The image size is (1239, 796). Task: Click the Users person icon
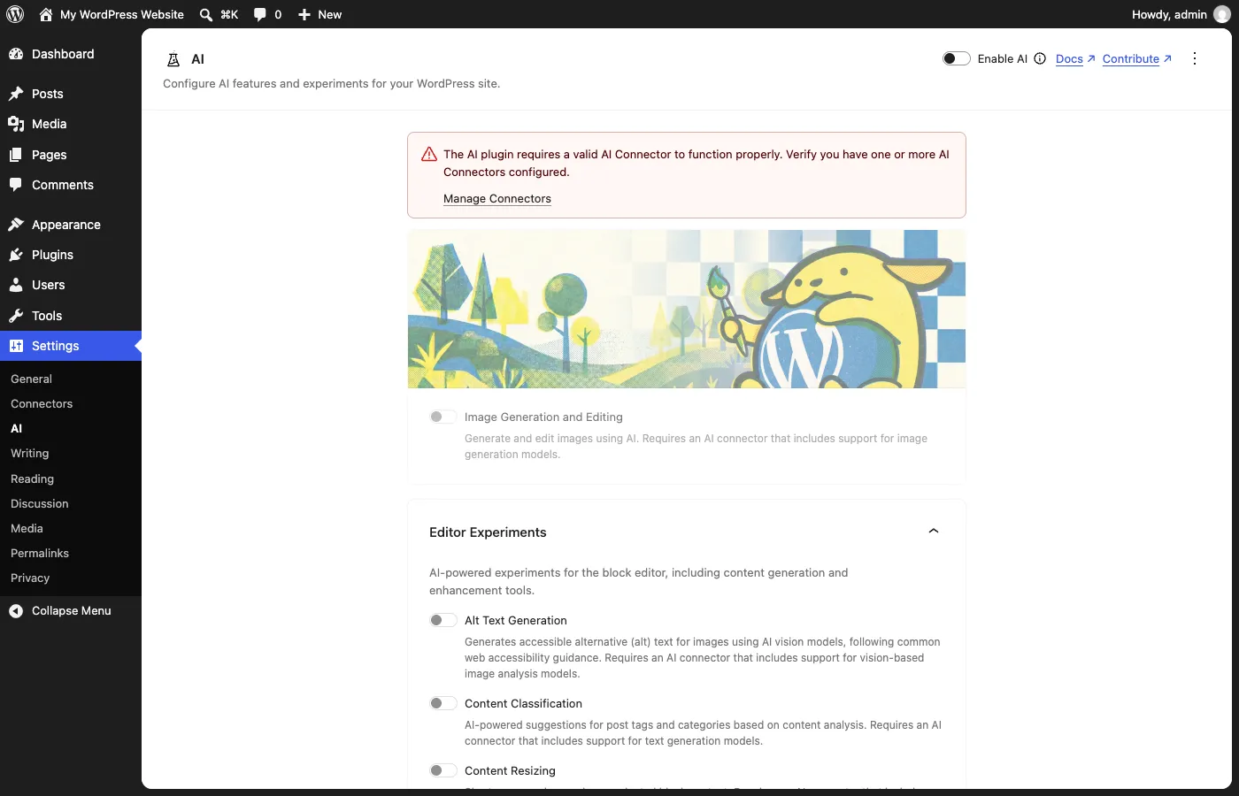(16, 285)
